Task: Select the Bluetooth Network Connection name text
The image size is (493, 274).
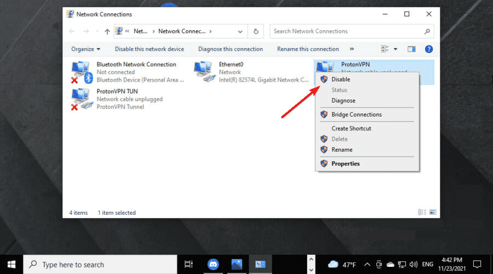Action: point(136,64)
